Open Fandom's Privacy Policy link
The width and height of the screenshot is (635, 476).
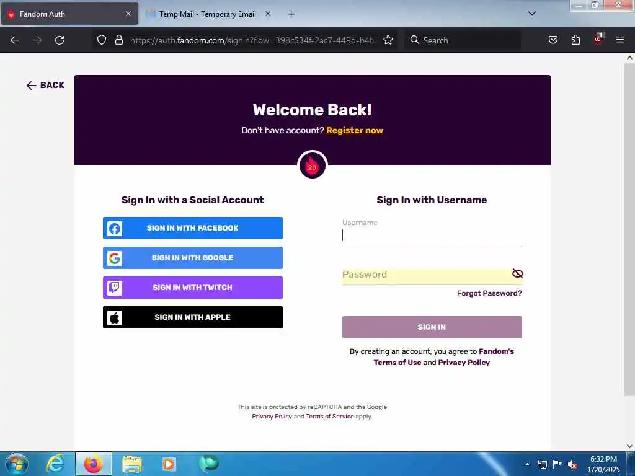pos(464,363)
